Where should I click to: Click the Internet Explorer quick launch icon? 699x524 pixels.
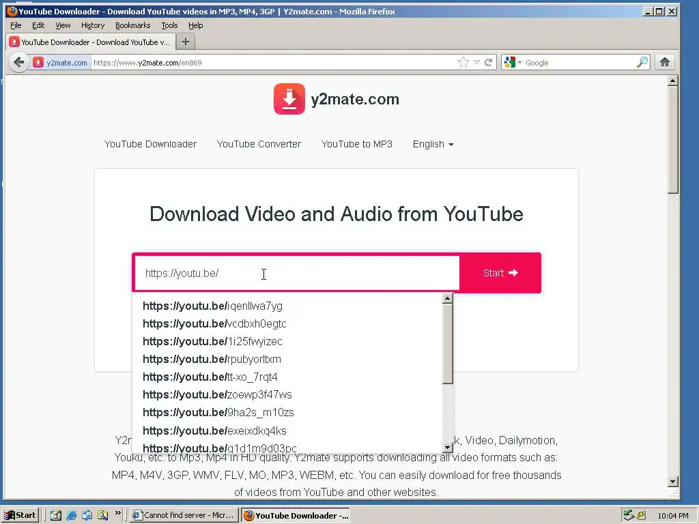coord(71,515)
